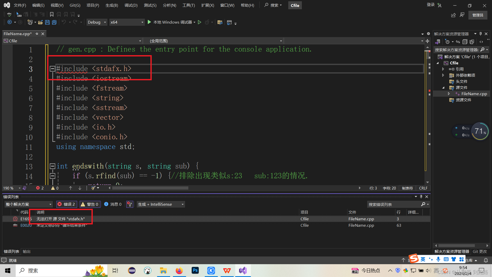Switch solution and folder views icon
The height and width of the screenshot is (277, 492).
pos(438,42)
